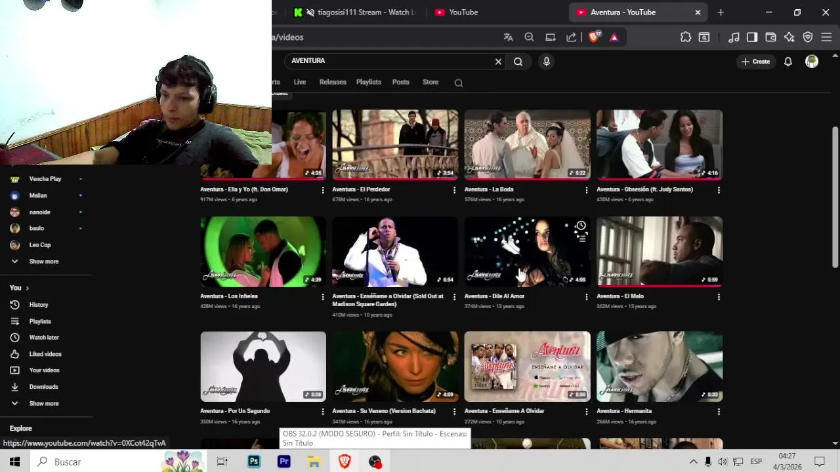The height and width of the screenshot is (472, 840).
Task: Click the Brave translate page icon
Action: [508, 37]
